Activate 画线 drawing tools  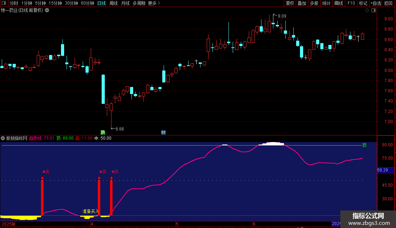pyautogui.click(x=339, y=3)
